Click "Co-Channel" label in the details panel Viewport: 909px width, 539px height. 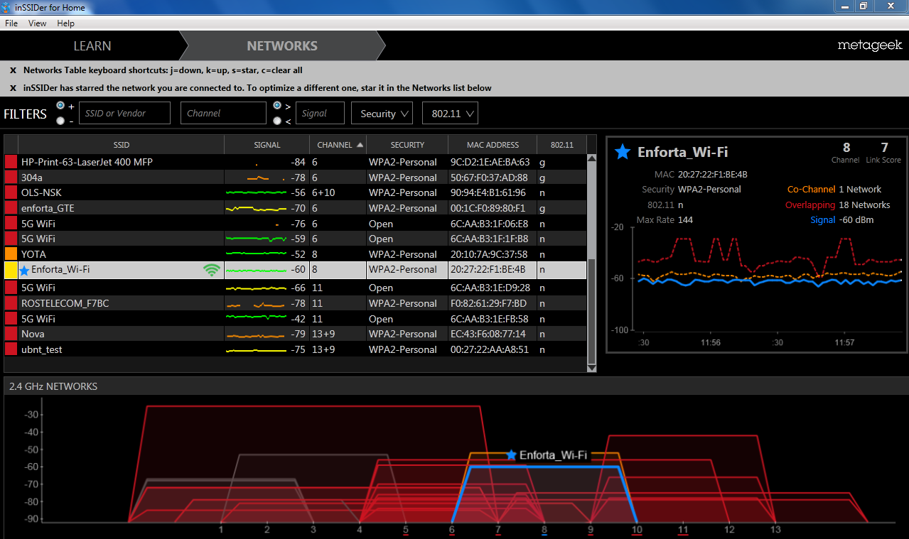point(810,190)
